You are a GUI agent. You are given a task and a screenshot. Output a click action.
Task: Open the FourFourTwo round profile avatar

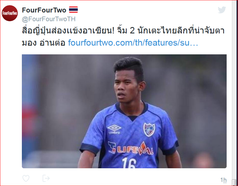[10, 13]
